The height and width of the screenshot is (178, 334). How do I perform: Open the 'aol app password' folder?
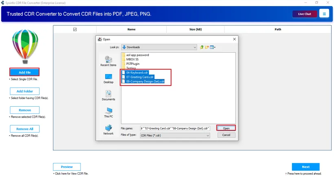coord(136,55)
